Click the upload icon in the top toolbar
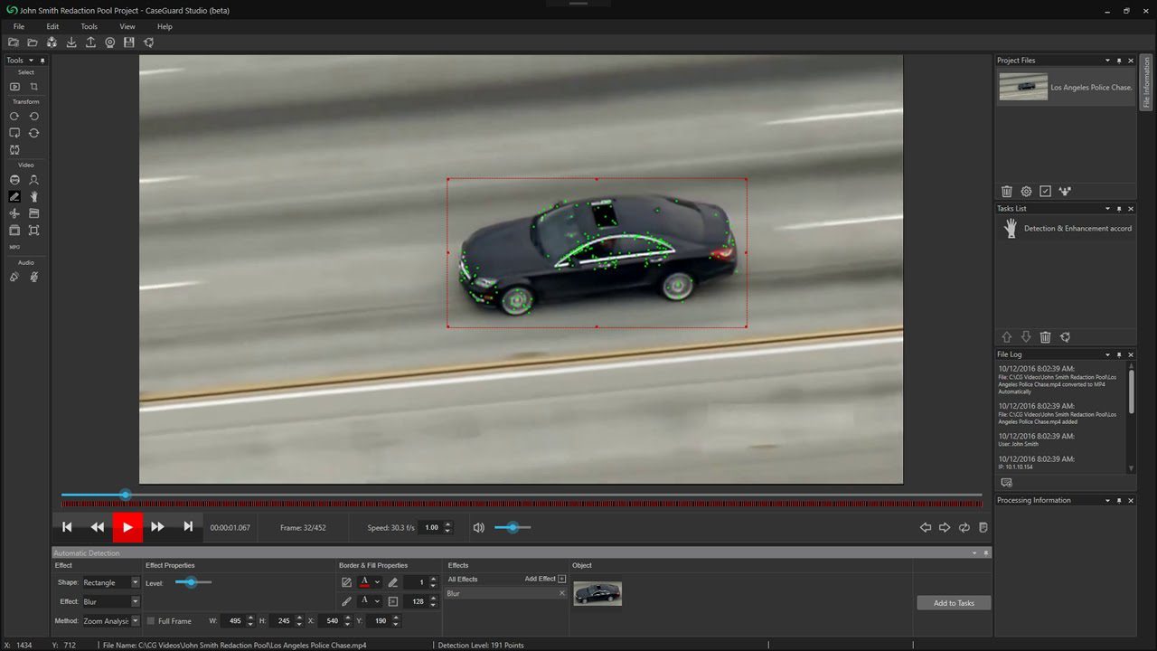Screen dimensions: 1157x651 coord(90,42)
